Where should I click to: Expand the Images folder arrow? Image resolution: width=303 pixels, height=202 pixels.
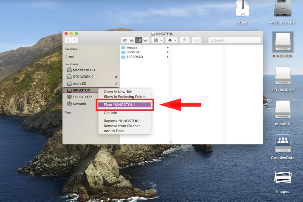point(168,48)
